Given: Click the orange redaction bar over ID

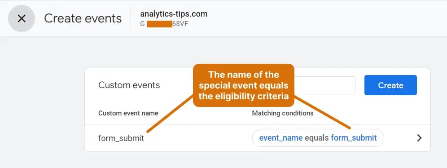Looking at the screenshot, I should pos(160,24).
